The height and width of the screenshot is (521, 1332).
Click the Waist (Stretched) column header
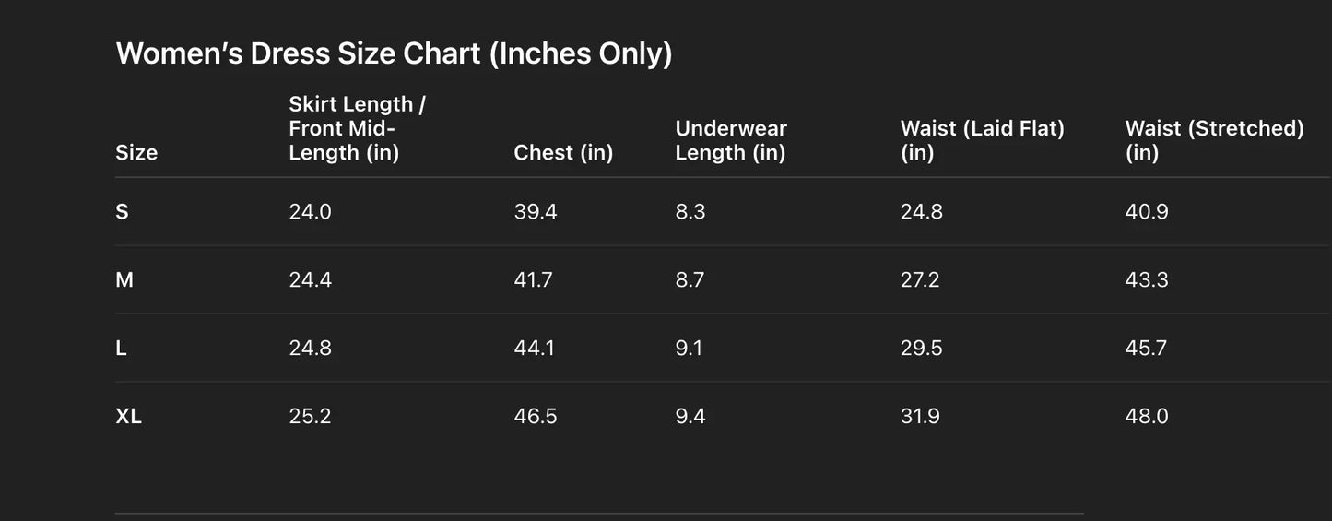coord(1214,140)
